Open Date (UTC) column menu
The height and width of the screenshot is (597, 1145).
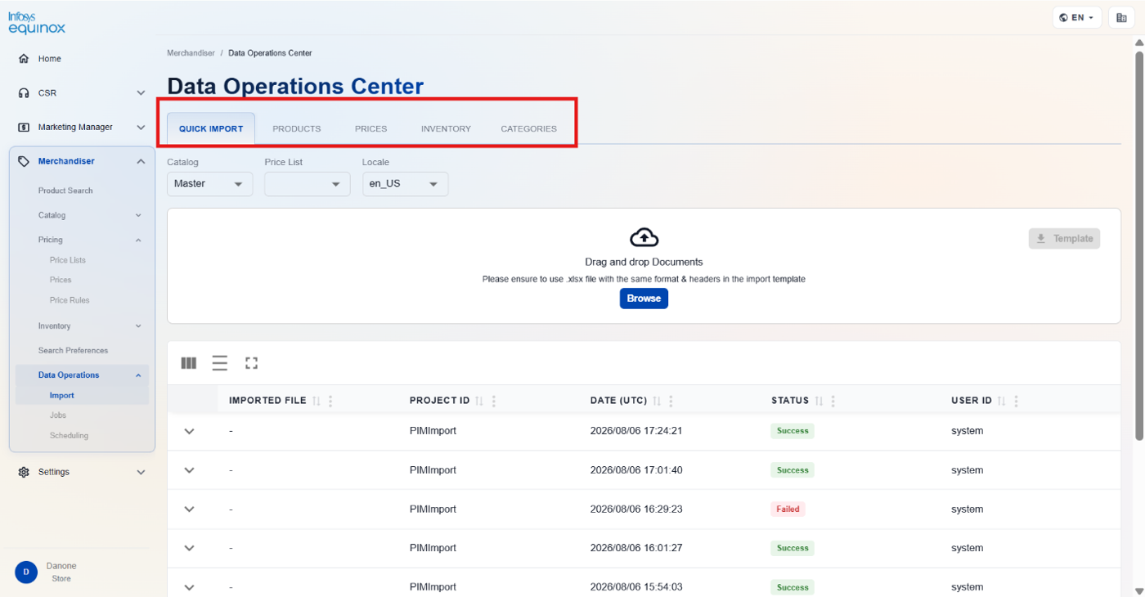click(671, 401)
